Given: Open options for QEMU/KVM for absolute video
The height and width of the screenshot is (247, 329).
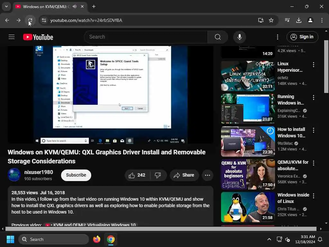Looking at the screenshot, I should click(x=314, y=163).
